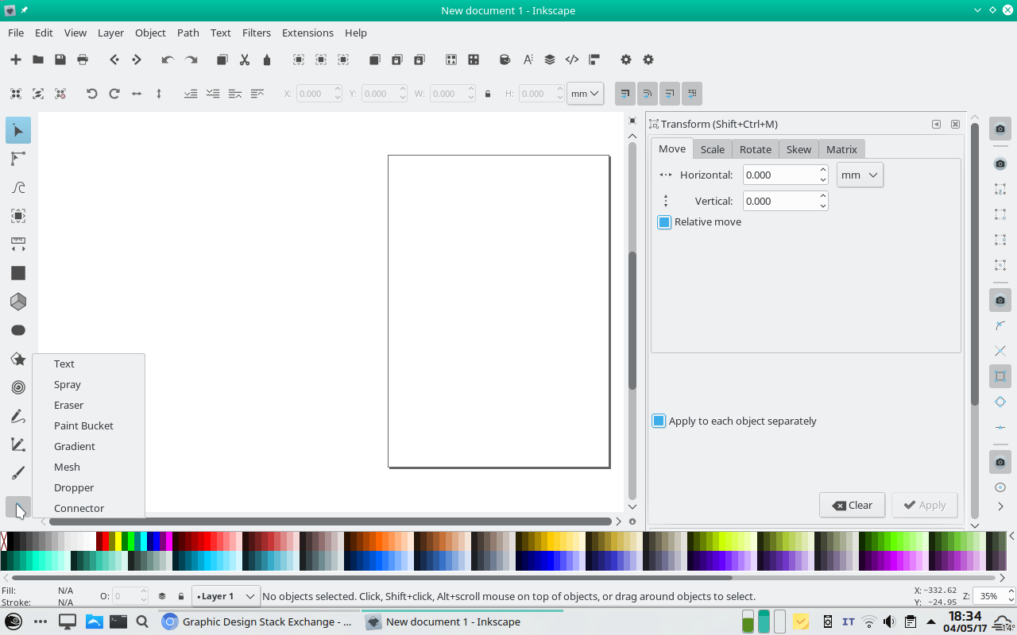
Task: Switch to the Rotate tab
Action: click(x=755, y=149)
